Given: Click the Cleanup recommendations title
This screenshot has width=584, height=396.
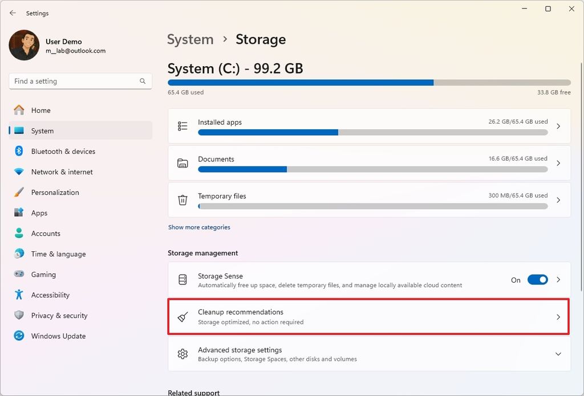Looking at the screenshot, I should (x=241, y=312).
